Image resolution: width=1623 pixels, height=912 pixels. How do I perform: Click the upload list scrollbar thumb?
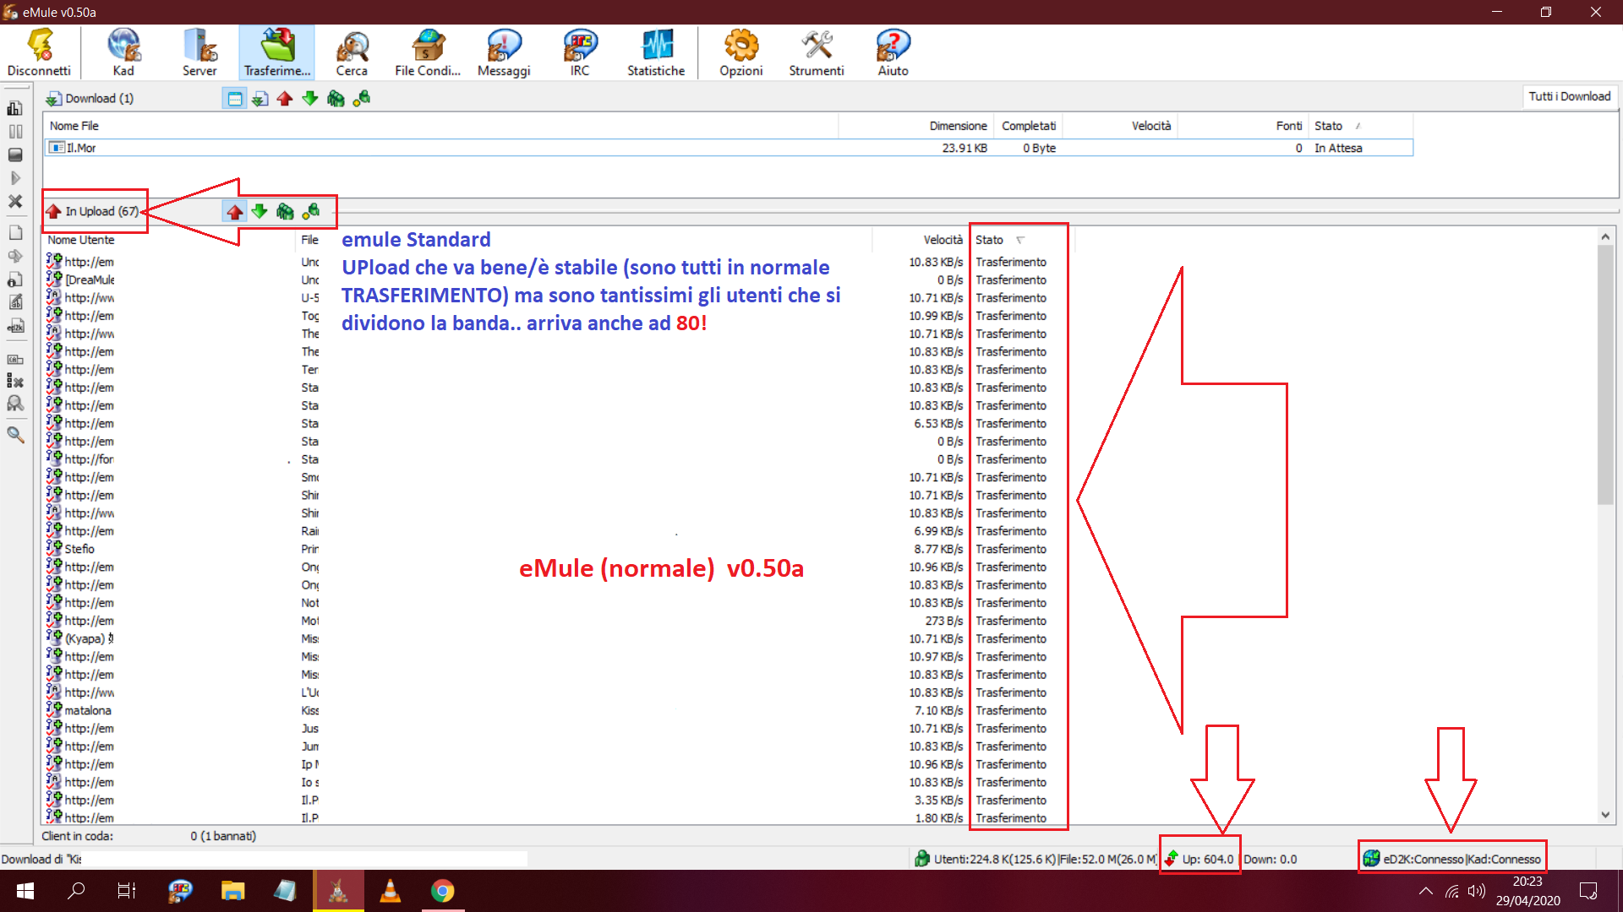pyautogui.click(x=1605, y=375)
